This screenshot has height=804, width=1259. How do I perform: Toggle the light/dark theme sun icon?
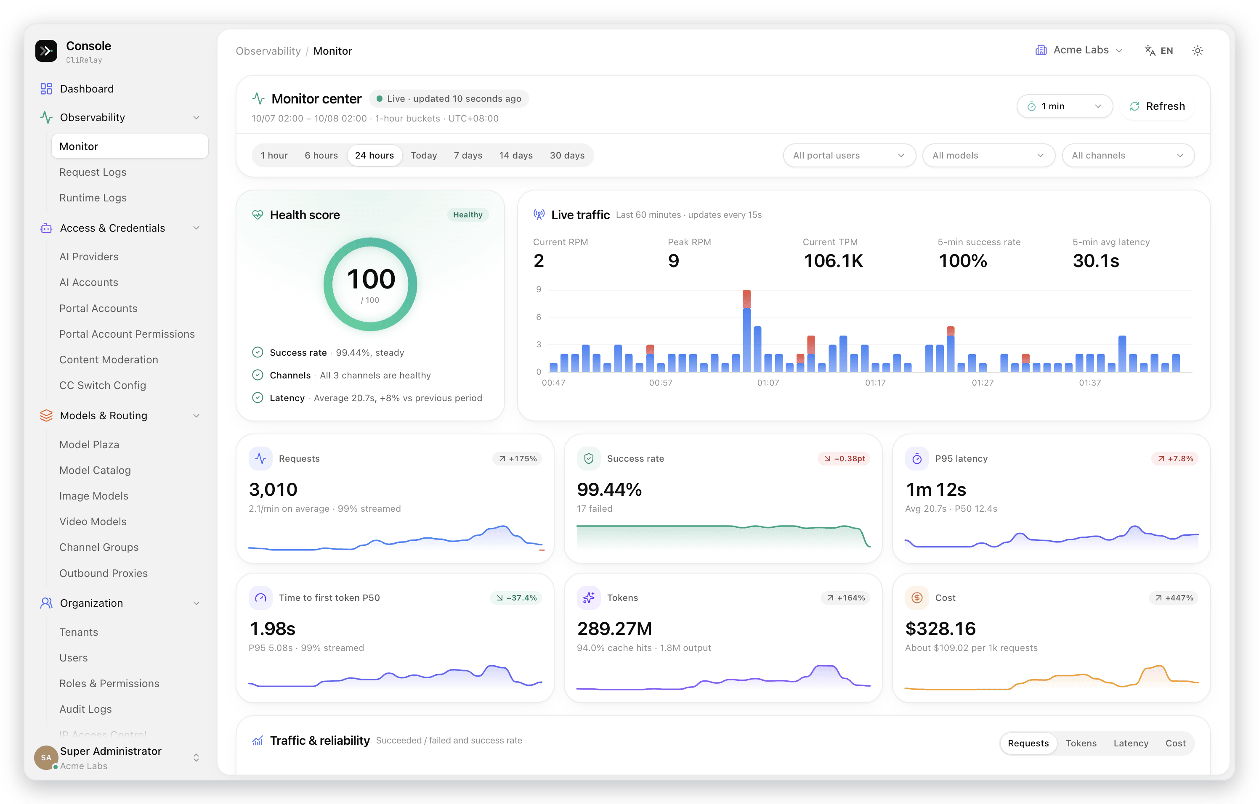pyautogui.click(x=1197, y=51)
